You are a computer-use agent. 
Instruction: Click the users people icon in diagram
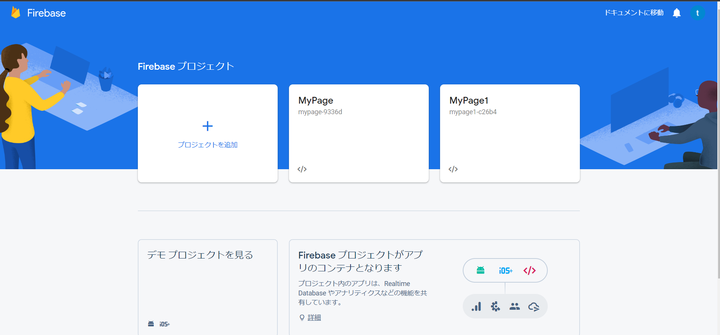[515, 306]
